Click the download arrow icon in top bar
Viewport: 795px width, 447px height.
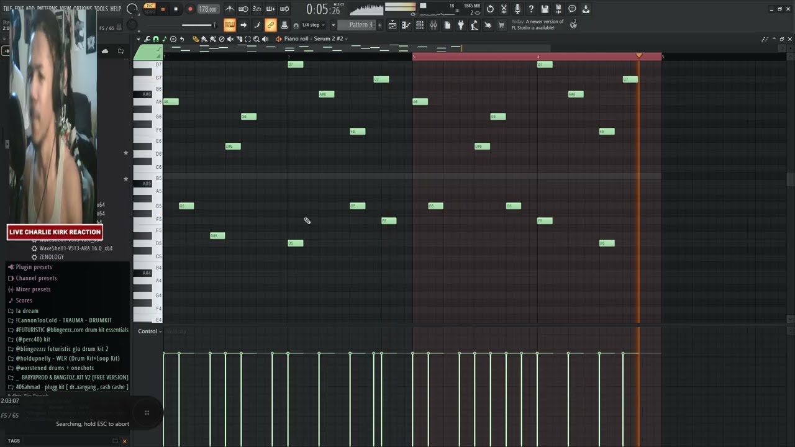pos(586,9)
